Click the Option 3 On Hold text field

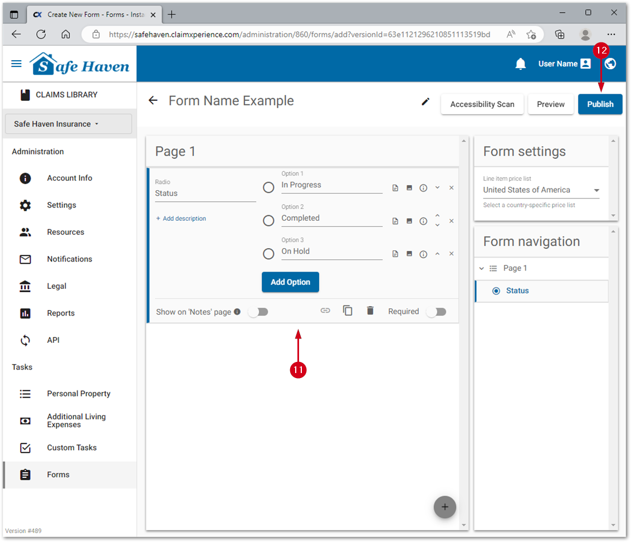click(331, 251)
